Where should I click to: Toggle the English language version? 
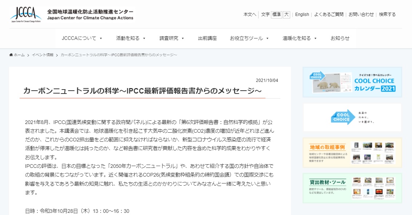click(301, 14)
